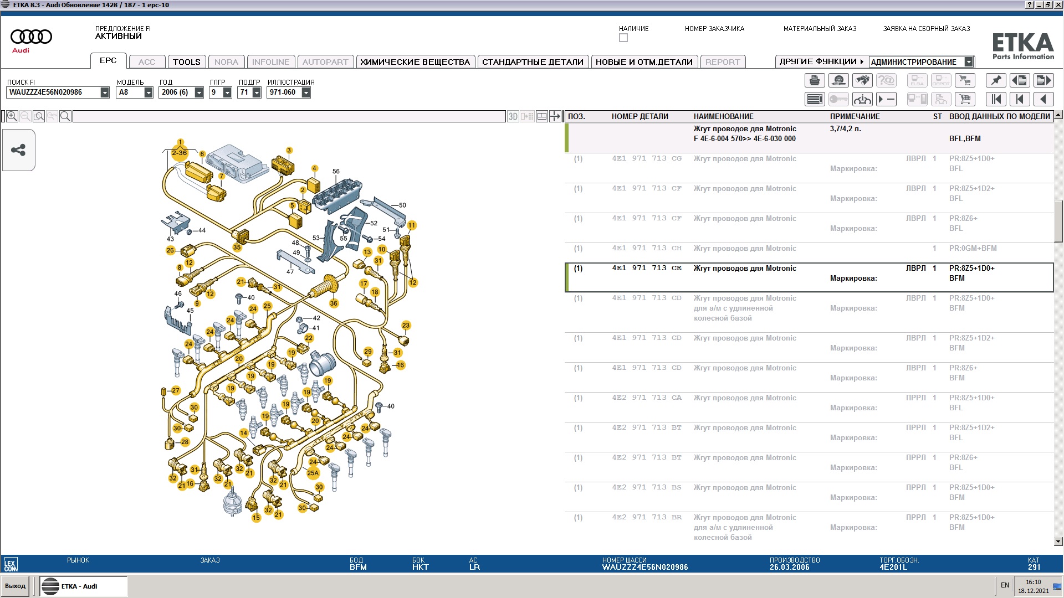
Task: Expand the Модель A8 dropdown
Action: pyautogui.click(x=148, y=93)
